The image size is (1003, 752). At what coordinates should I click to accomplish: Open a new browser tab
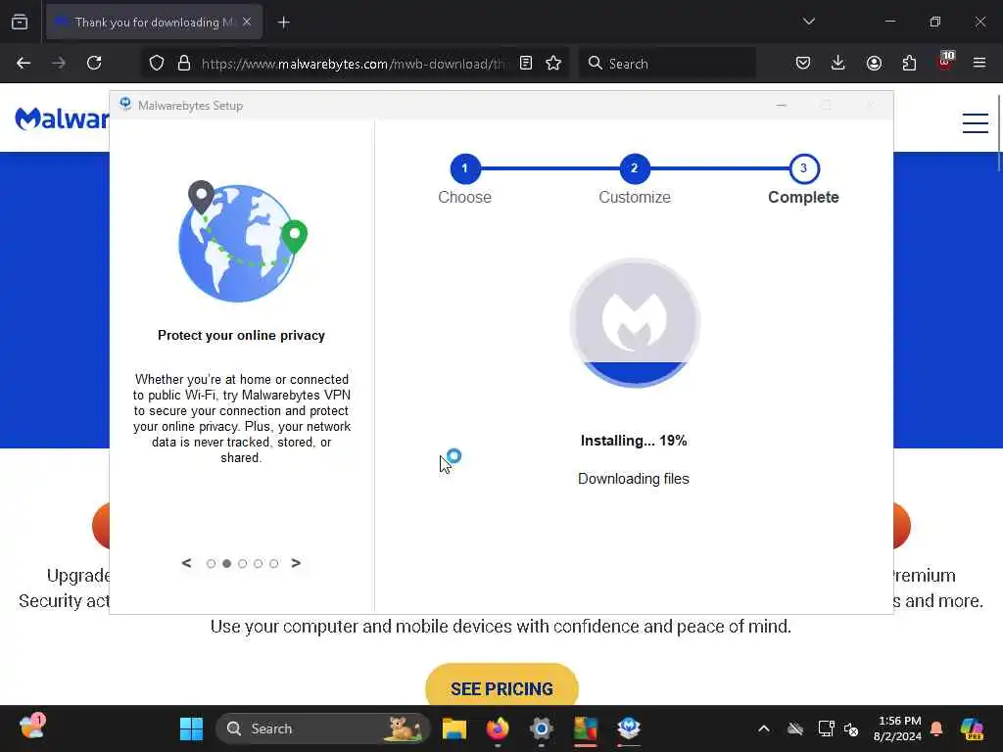(284, 23)
